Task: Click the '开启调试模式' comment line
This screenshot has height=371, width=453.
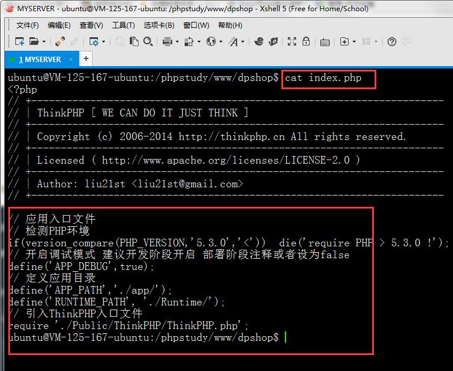Action: pos(179,255)
